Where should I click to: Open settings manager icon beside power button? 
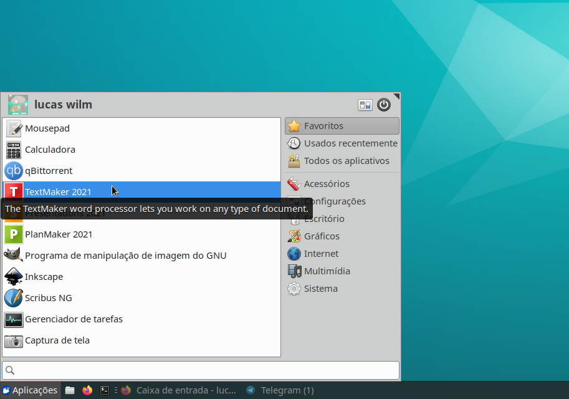[365, 105]
